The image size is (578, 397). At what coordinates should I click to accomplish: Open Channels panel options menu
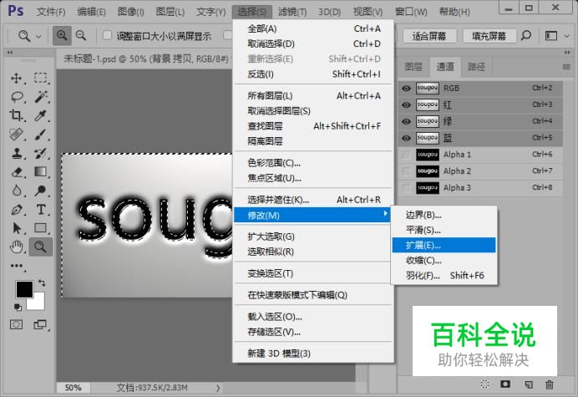[x=566, y=67]
